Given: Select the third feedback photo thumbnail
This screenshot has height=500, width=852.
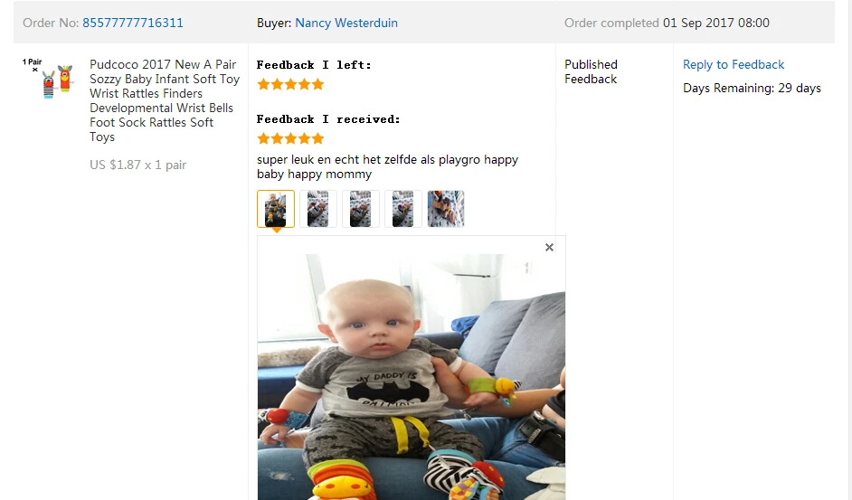Looking at the screenshot, I should tap(360, 209).
